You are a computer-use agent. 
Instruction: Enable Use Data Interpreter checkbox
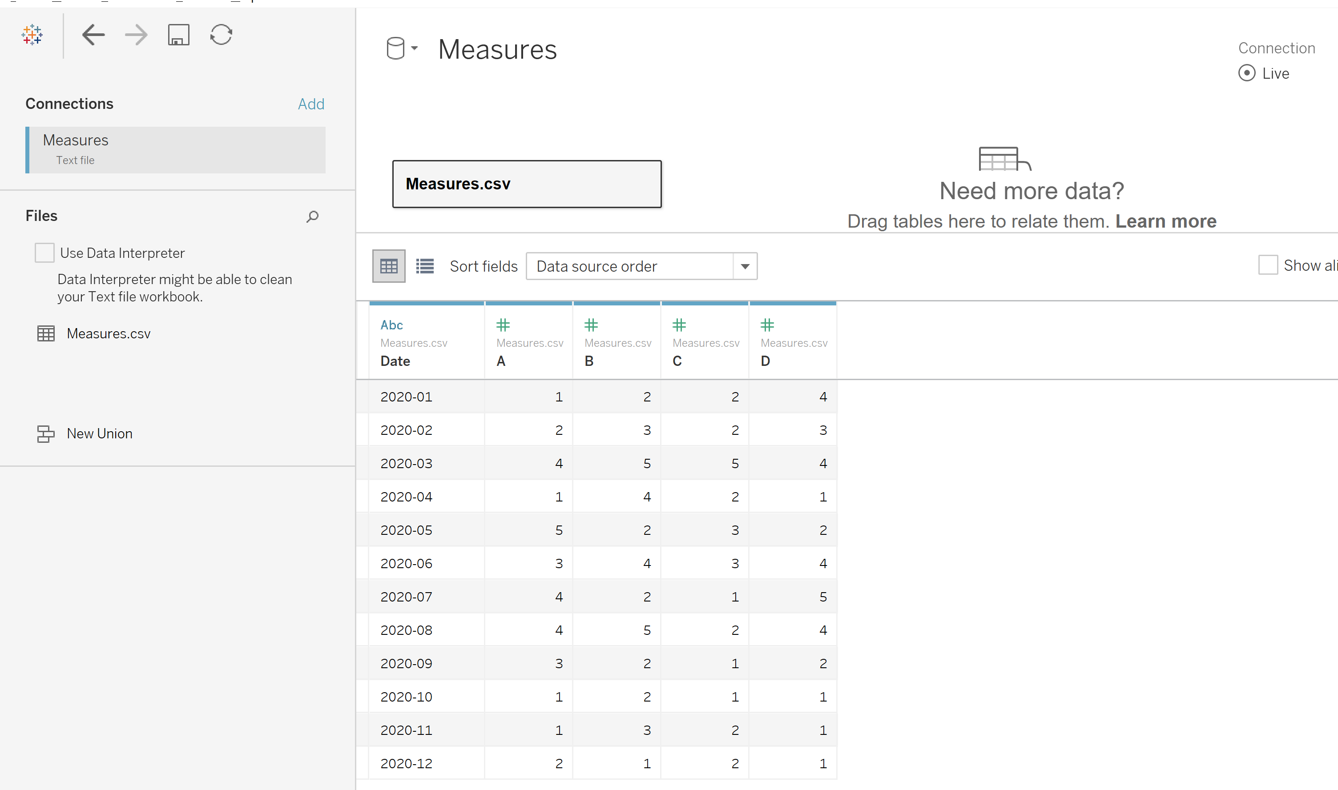(44, 253)
